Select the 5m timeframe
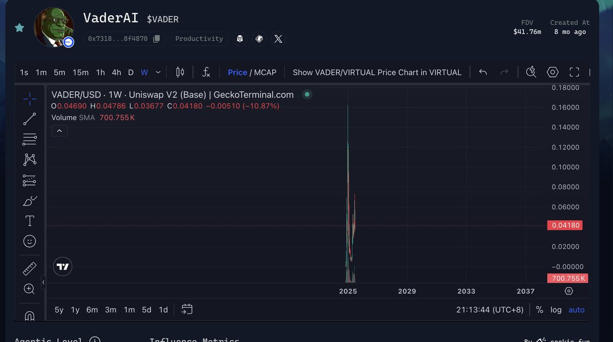 tap(60, 72)
